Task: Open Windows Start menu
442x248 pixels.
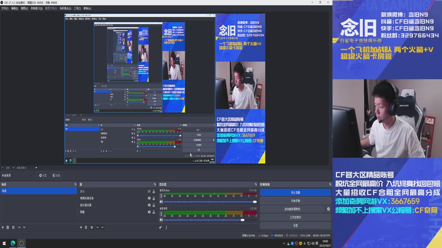Action: click(x=4, y=243)
